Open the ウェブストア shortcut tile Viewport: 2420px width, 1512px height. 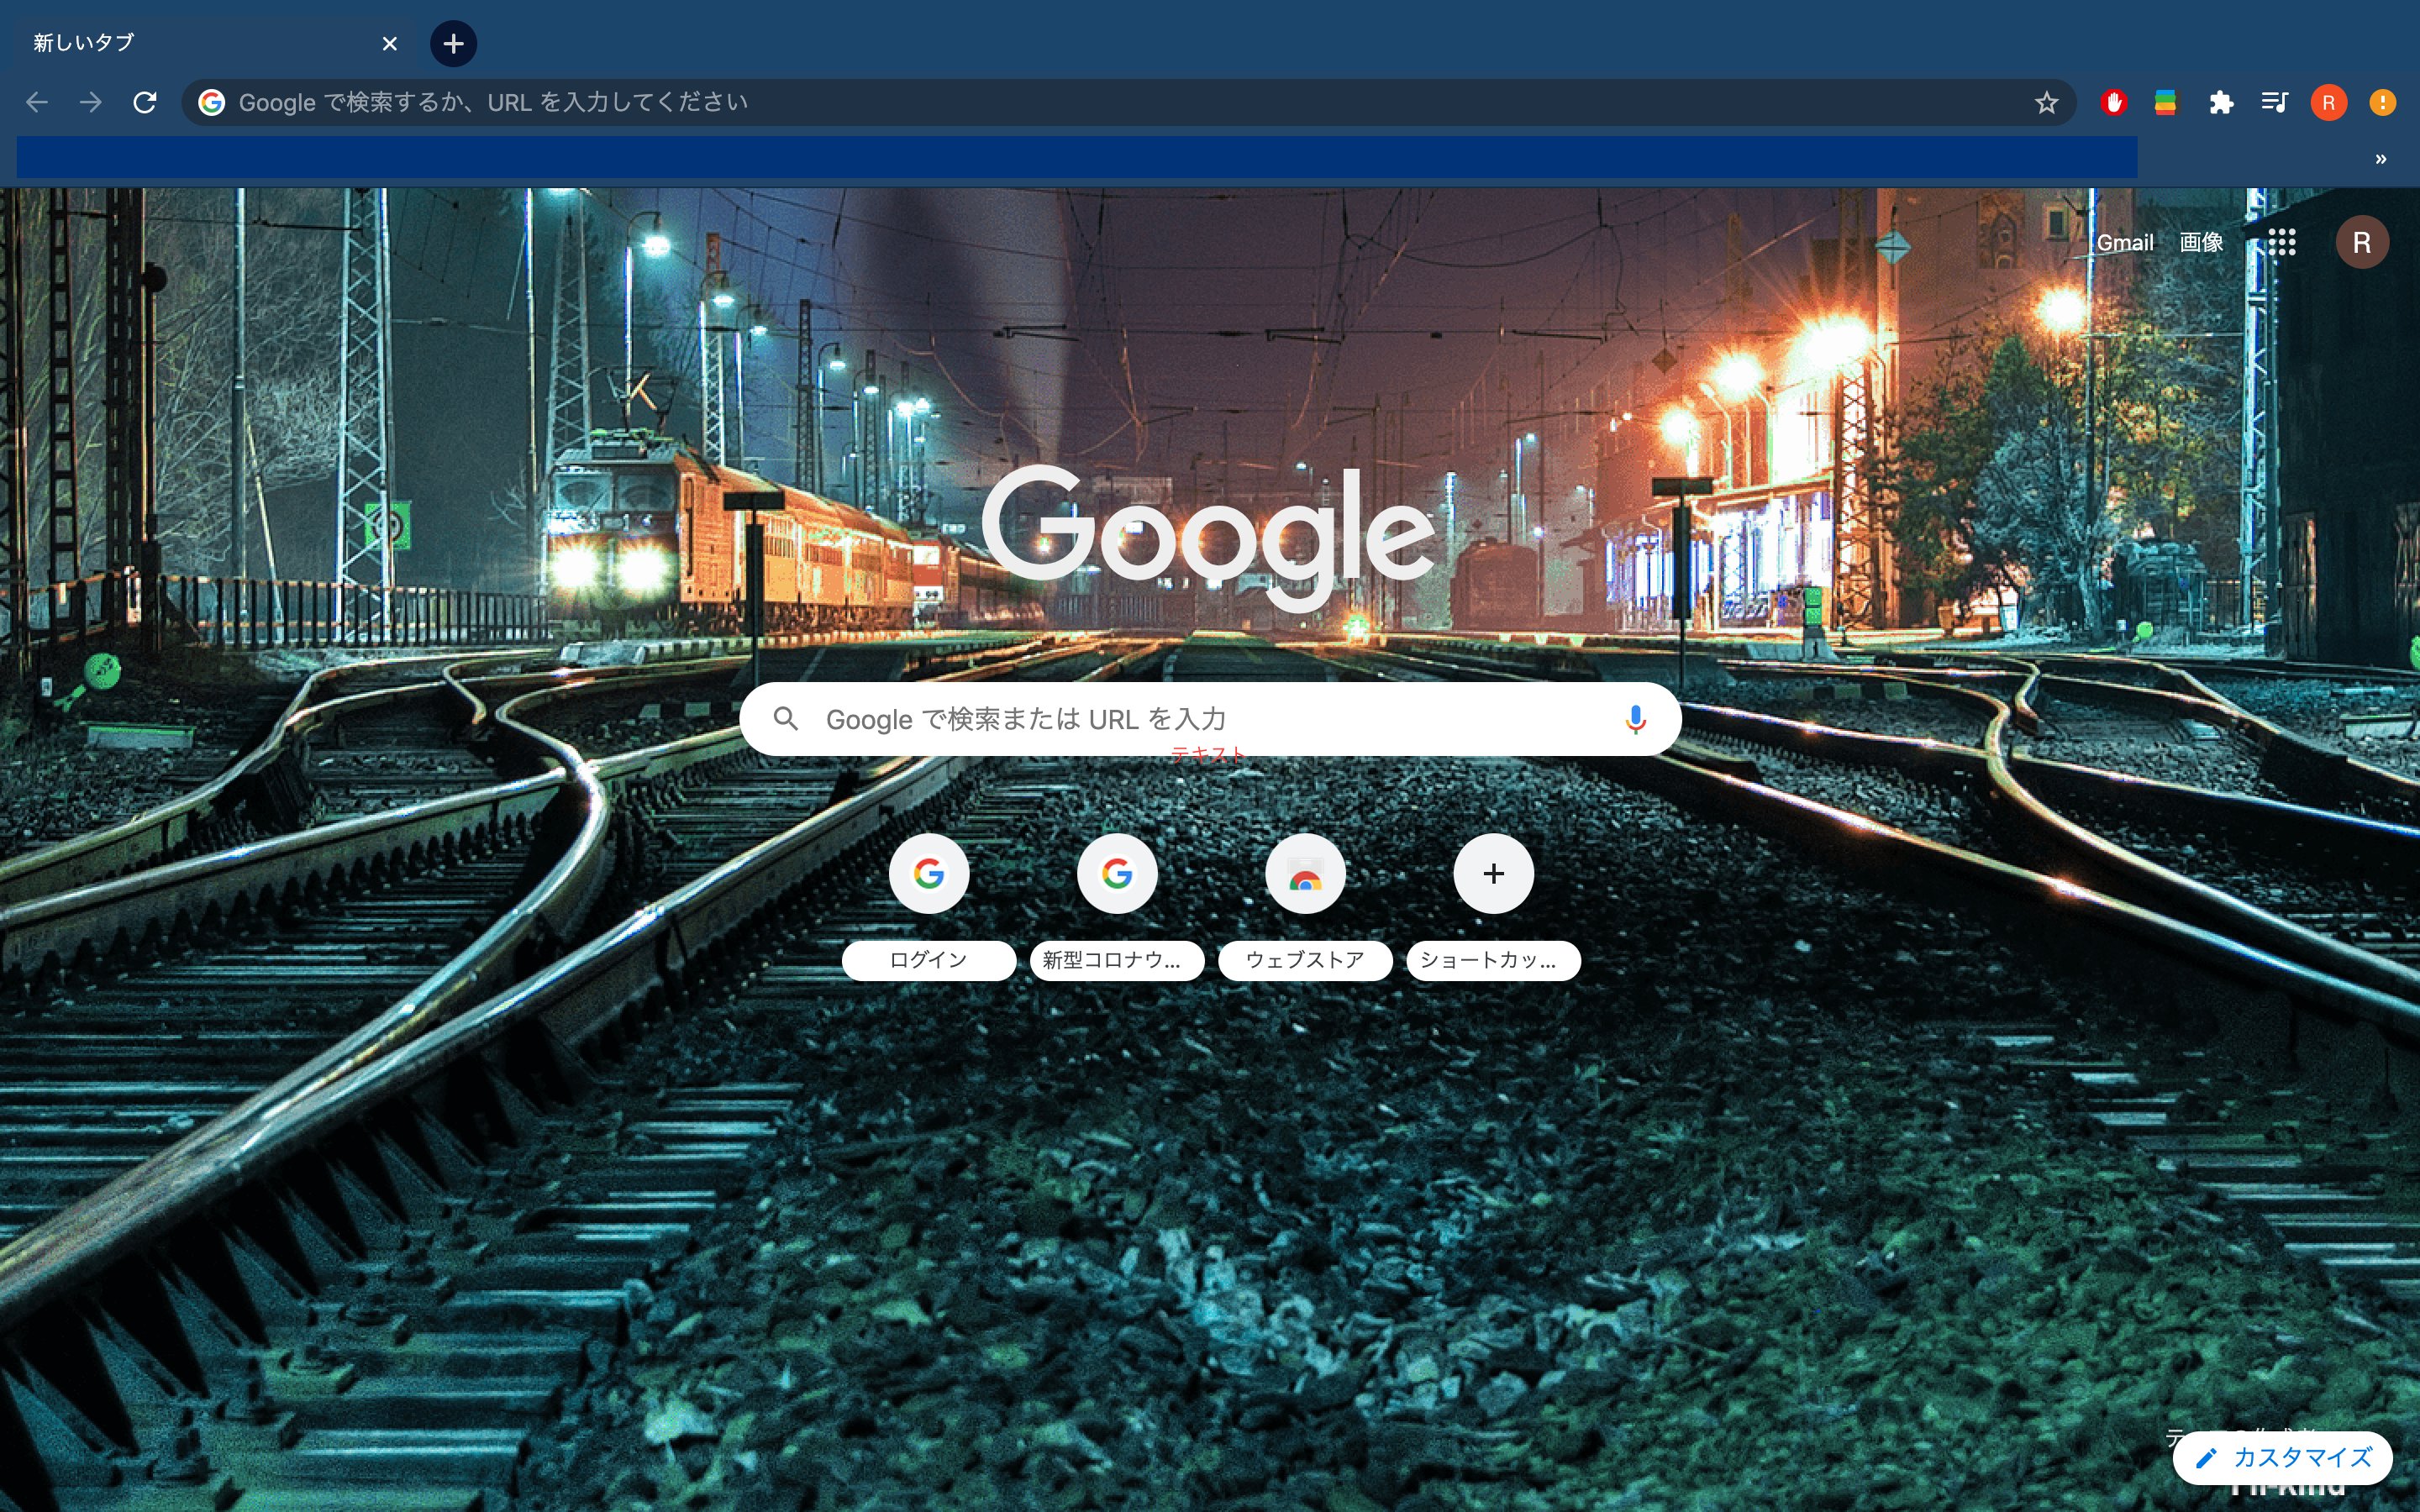pos(1305,873)
